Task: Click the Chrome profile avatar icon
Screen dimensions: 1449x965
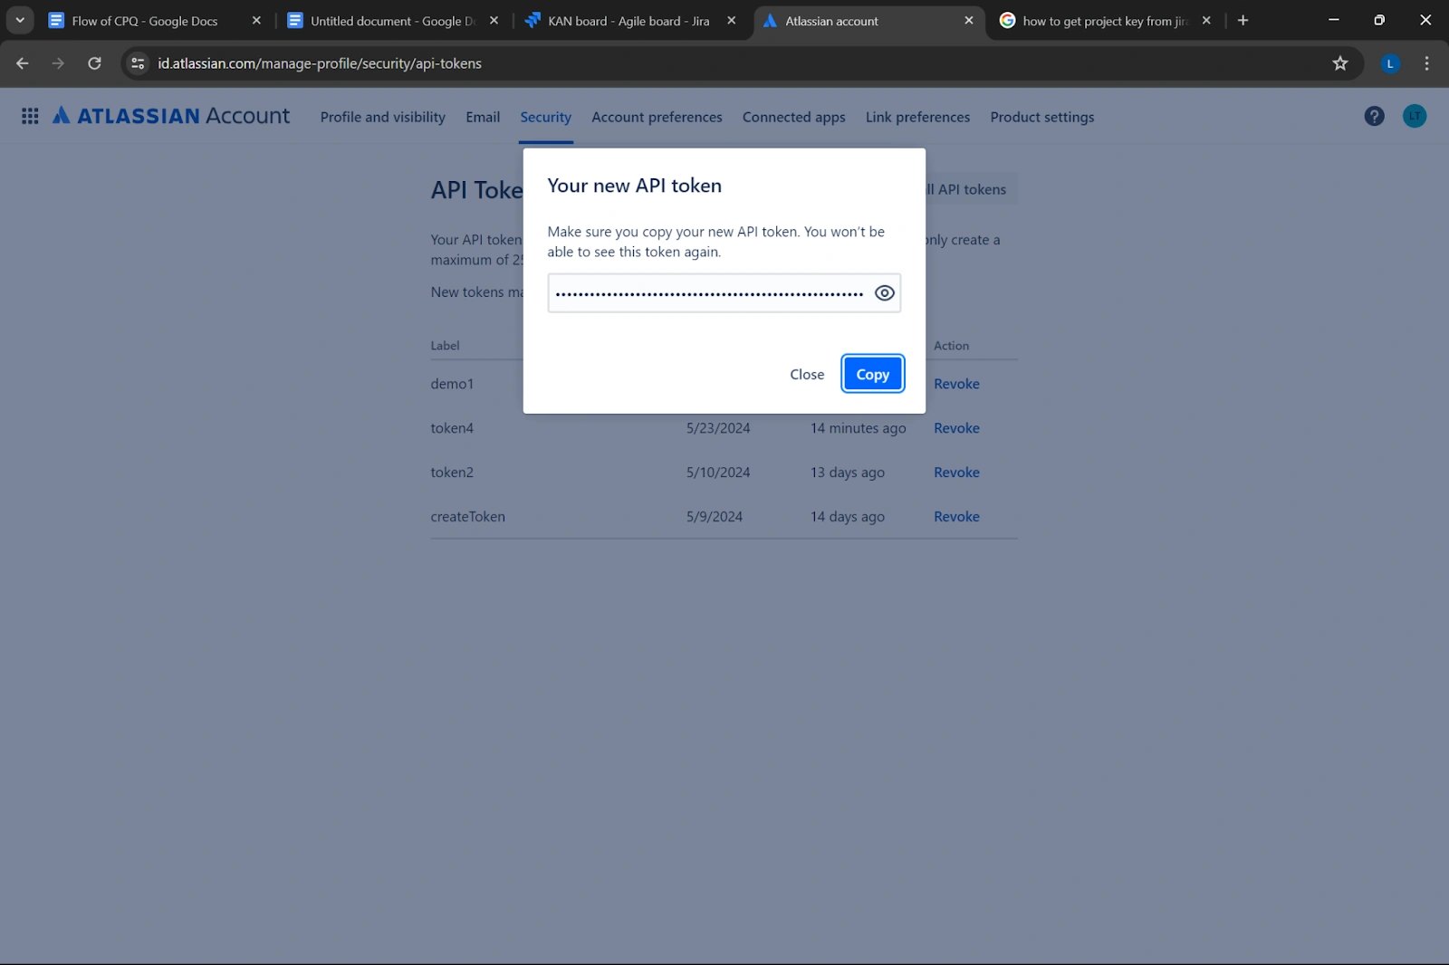Action: [1390, 63]
